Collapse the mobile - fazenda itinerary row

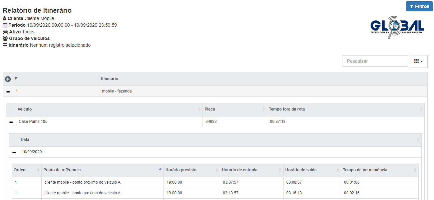click(x=8, y=91)
